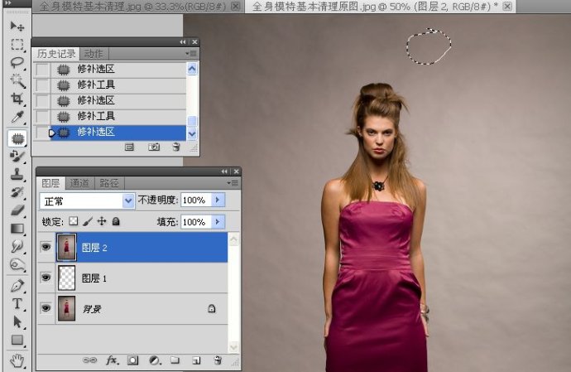Switch to the 通道 tab
571x372 pixels.
[79, 183]
